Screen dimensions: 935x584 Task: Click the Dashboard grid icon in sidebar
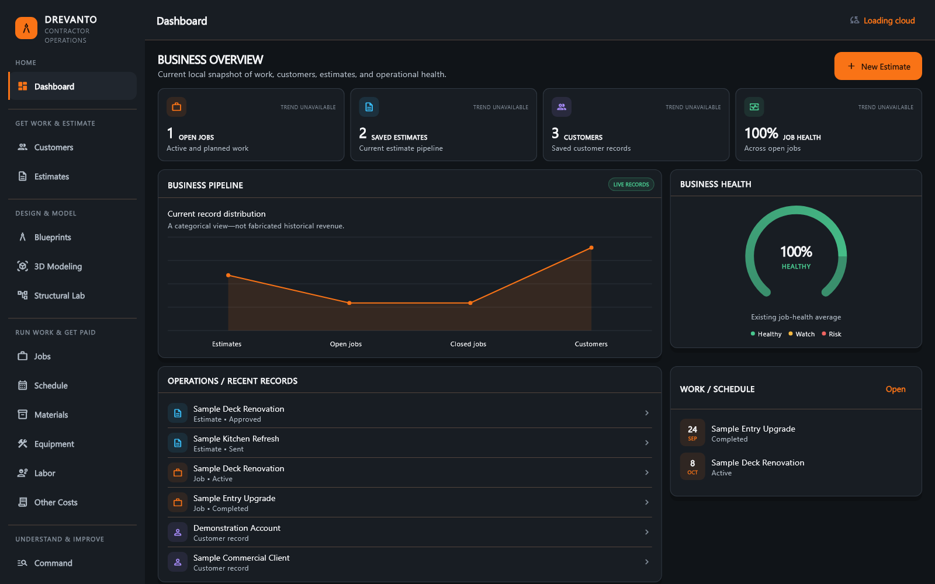[23, 86]
